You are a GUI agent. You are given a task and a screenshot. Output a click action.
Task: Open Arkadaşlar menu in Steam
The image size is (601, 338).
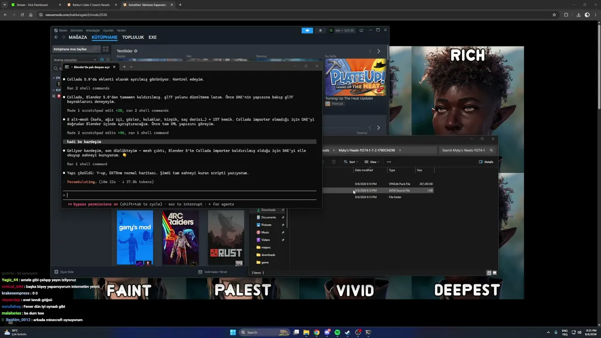click(93, 31)
